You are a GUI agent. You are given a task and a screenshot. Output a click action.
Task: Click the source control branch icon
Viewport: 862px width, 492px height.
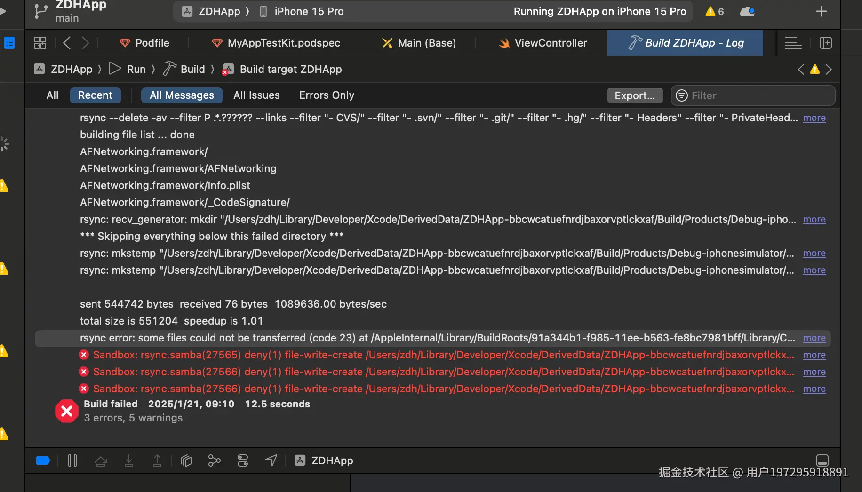tap(41, 11)
